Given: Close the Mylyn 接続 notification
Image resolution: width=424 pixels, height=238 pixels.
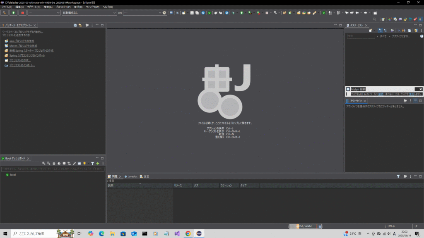Looking at the screenshot, I should tap(421, 89).
